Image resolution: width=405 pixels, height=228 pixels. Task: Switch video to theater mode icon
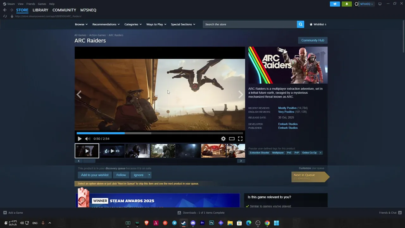[x=232, y=139]
